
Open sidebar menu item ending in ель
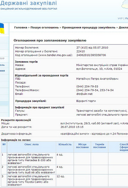tap(2, 65)
